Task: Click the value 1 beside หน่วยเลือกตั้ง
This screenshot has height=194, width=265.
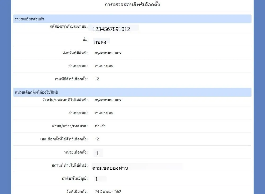Action: [x=98, y=153]
